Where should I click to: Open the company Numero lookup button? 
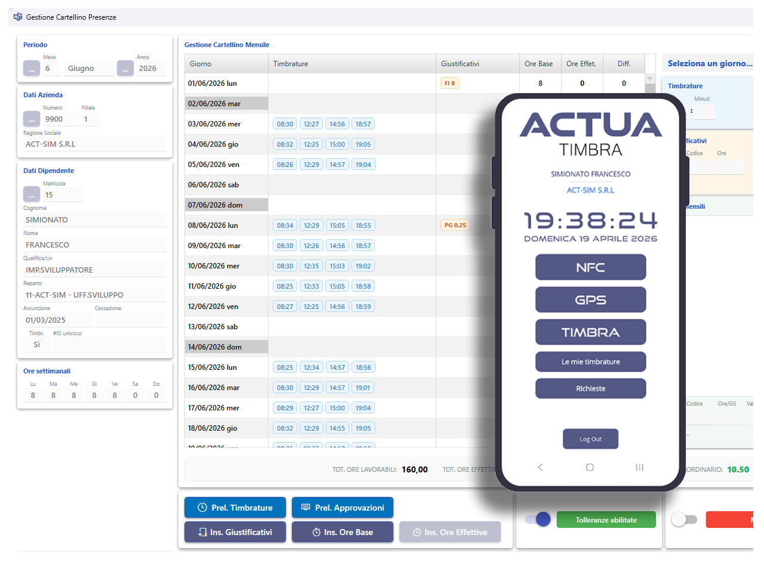32,119
